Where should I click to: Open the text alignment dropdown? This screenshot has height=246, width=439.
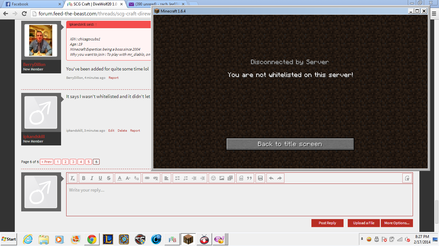[x=166, y=178]
